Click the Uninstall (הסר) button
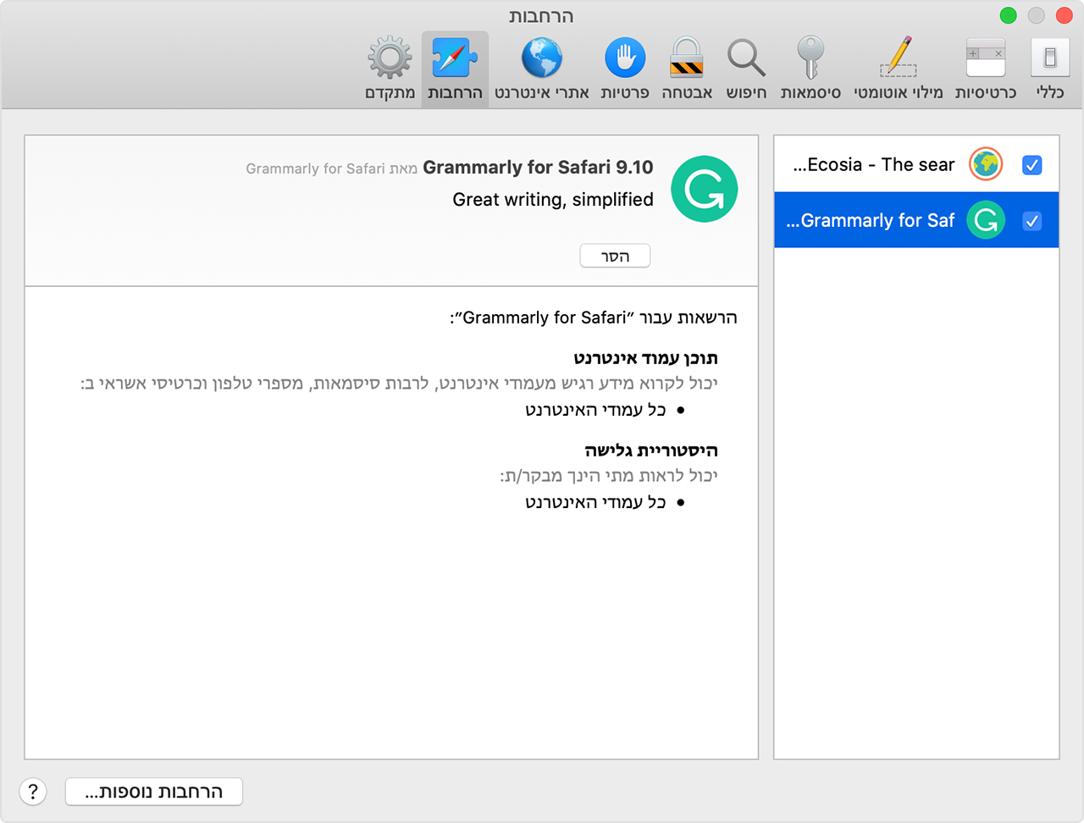1084x823 pixels. (x=615, y=256)
